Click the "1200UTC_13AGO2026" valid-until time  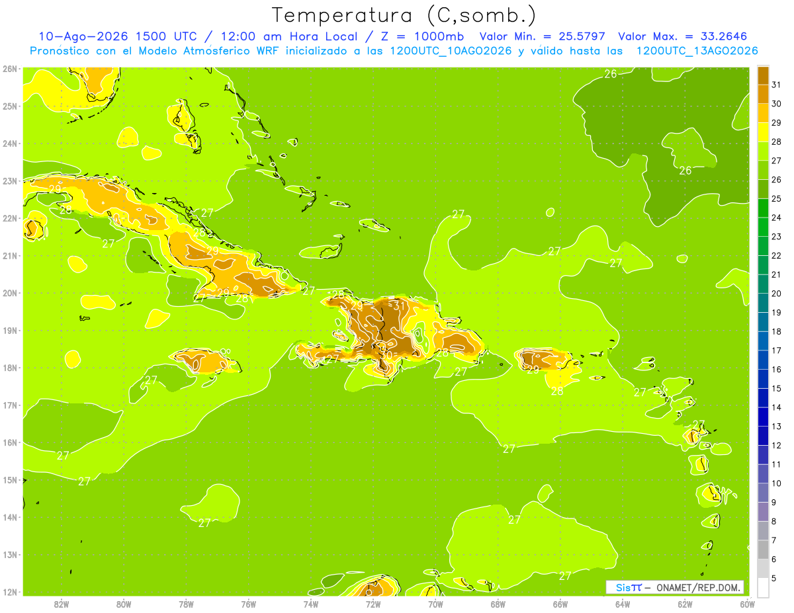(x=697, y=51)
